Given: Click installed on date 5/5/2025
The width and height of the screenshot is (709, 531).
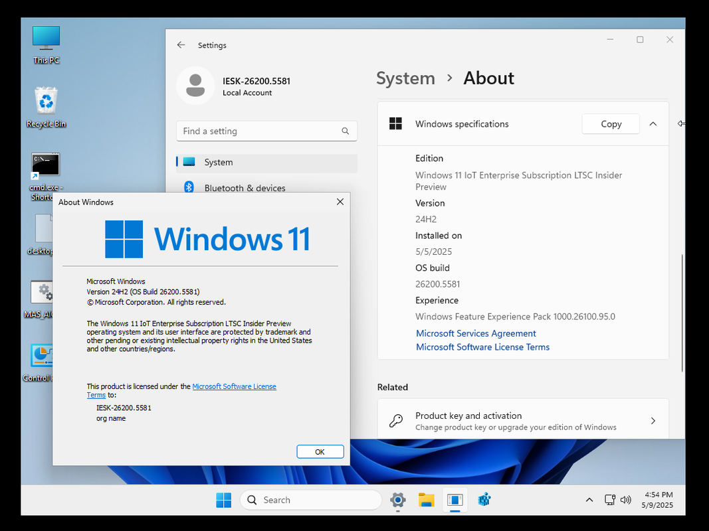Looking at the screenshot, I should tap(434, 252).
